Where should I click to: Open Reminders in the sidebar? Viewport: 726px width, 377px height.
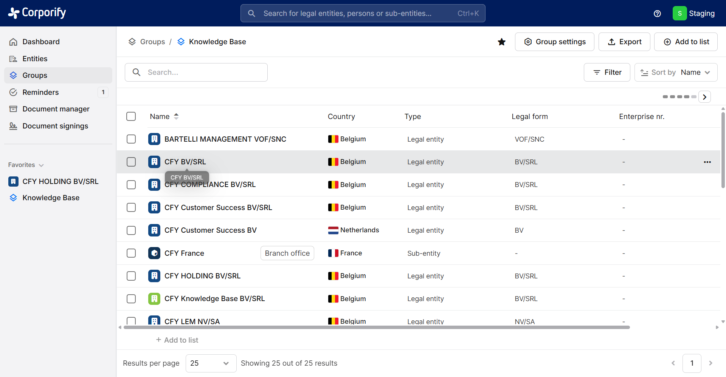[x=40, y=92]
